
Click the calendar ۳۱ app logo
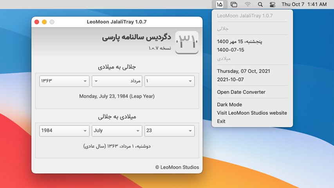pos(187,42)
